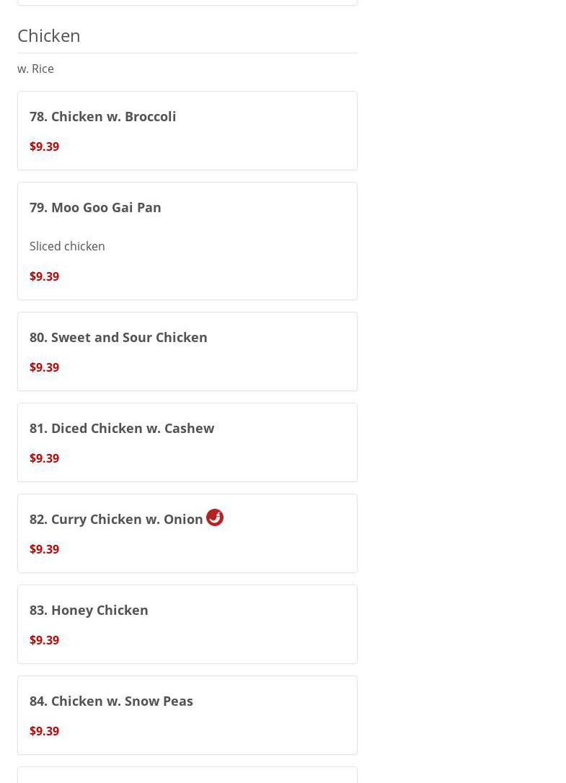Click the price of Sweet and Sour Chicken
Viewport: 566px width, 783px height.
(x=44, y=367)
